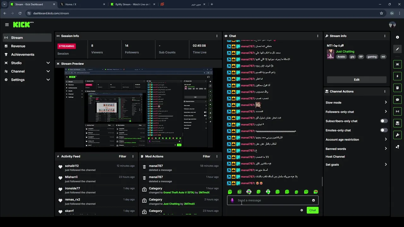This screenshot has height=227, width=404.
Task: Open chat settings gear icon
Action: [302, 210]
